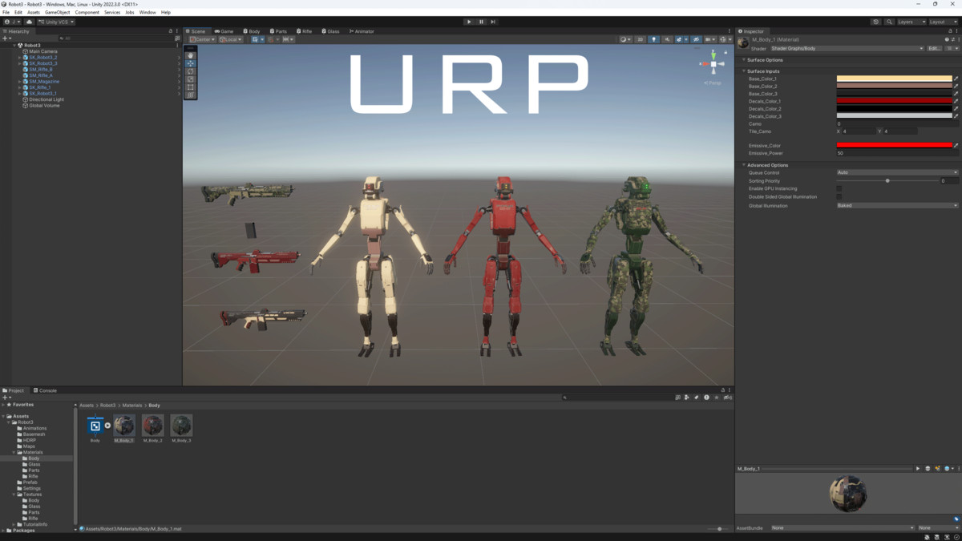Select the Scale tool in scene toolbar
Viewport: 962px width, 541px height.
191,79
